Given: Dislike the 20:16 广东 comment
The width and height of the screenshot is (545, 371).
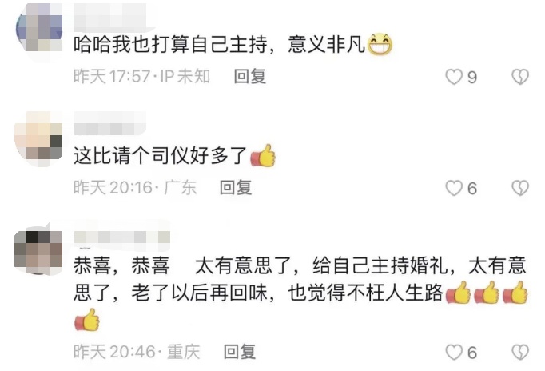Looking at the screenshot, I should [x=520, y=188].
